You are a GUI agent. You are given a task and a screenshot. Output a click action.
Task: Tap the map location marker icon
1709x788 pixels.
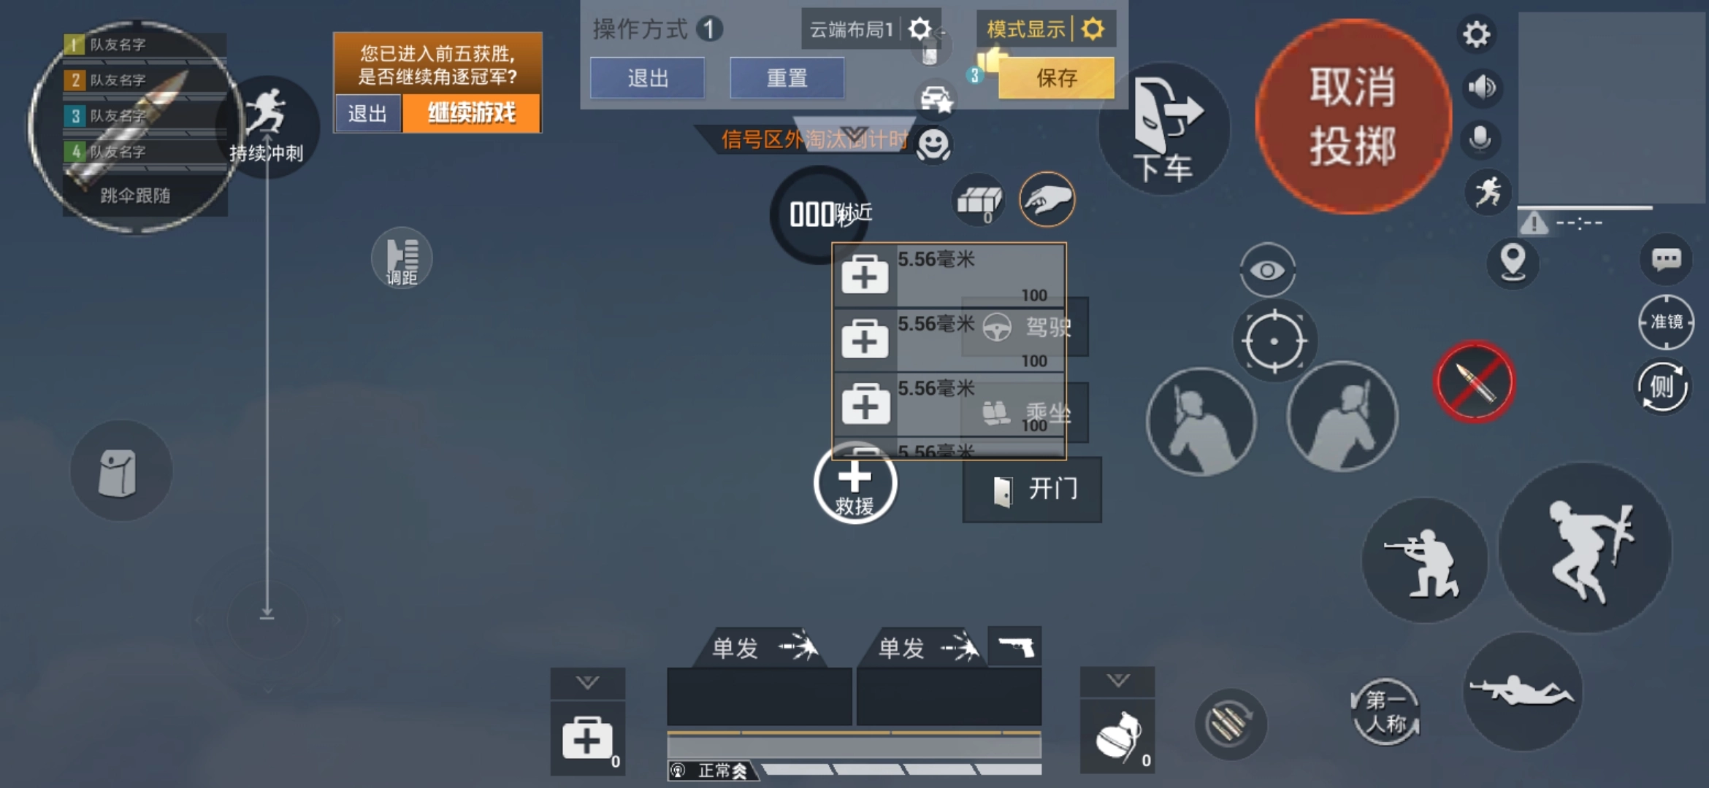pyautogui.click(x=1513, y=262)
